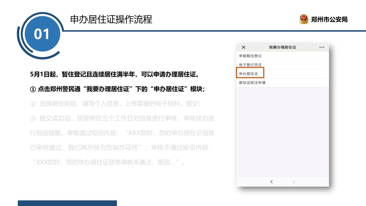Click the sentence starting 5月1日起
Image resolution: width=366 pixels, height=206 pixels.
[115, 75]
